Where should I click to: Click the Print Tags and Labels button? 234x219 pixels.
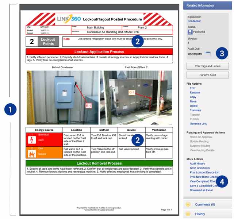tap(208, 66)
